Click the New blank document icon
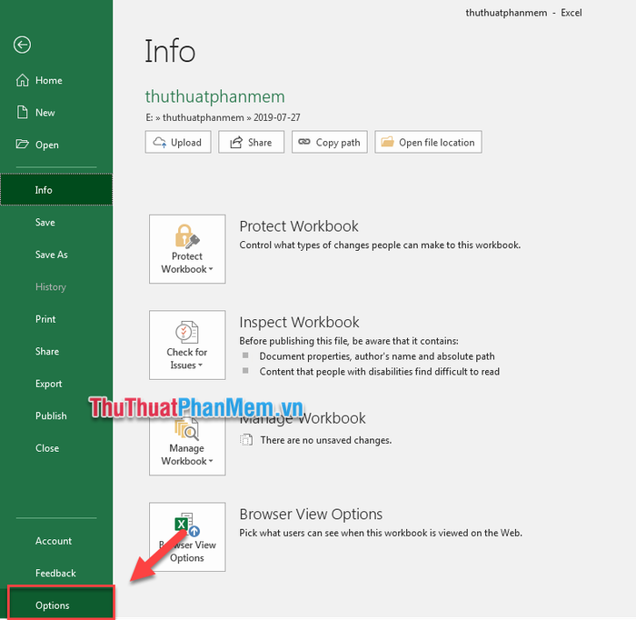Screen dimensions: 636x620 pyautogui.click(x=23, y=112)
